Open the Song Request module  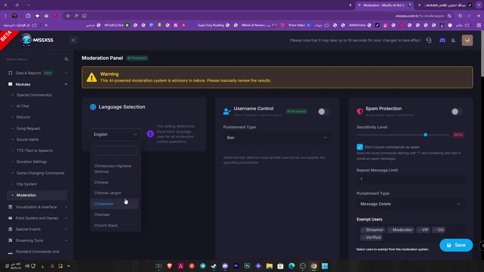[28, 128]
